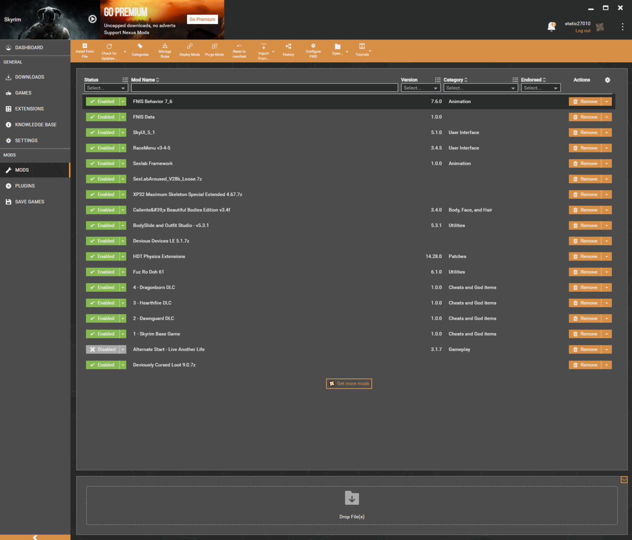The height and width of the screenshot is (540, 632).
Task: Toggle Enabled status for Sexlab Framework
Action: pyautogui.click(x=102, y=163)
